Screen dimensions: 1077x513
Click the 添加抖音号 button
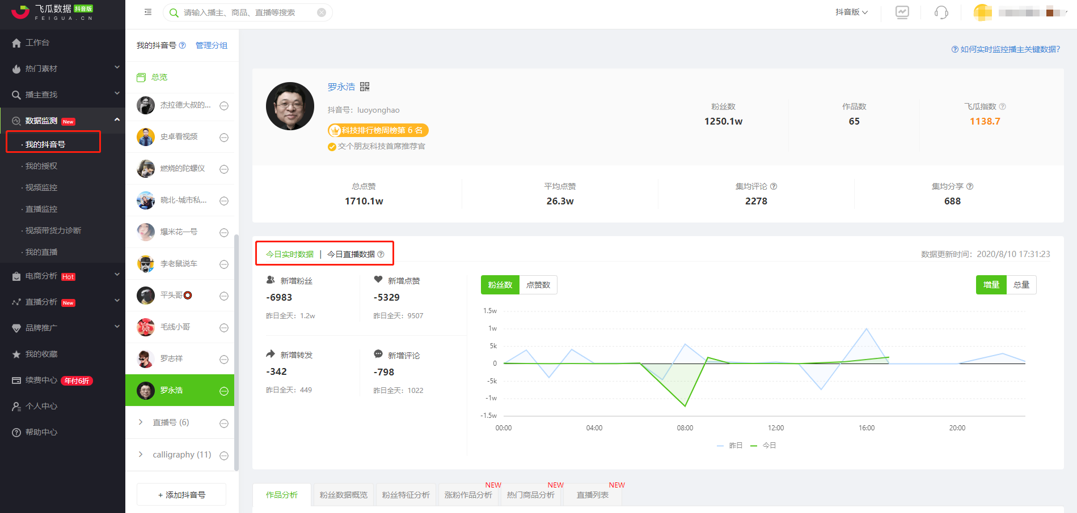[x=181, y=494]
